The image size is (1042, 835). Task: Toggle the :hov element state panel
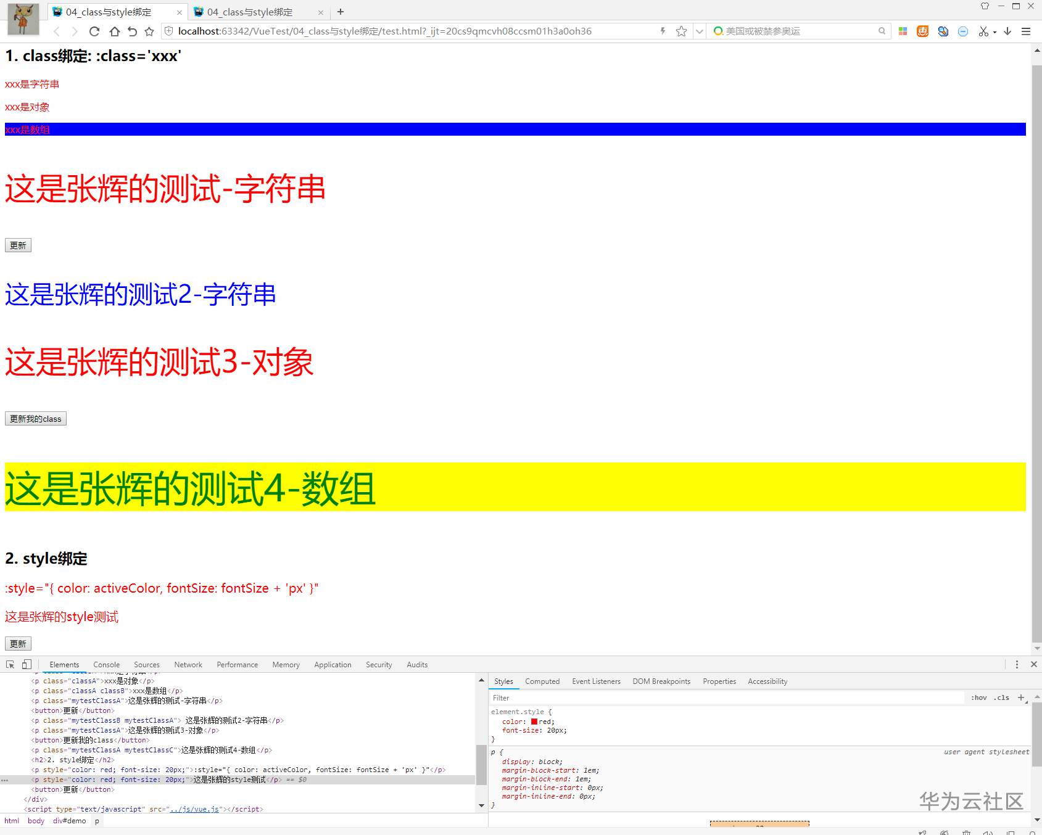pos(979,698)
